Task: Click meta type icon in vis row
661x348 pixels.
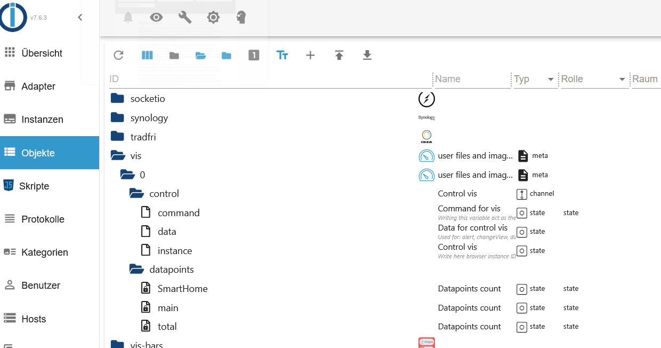Action: (523, 156)
